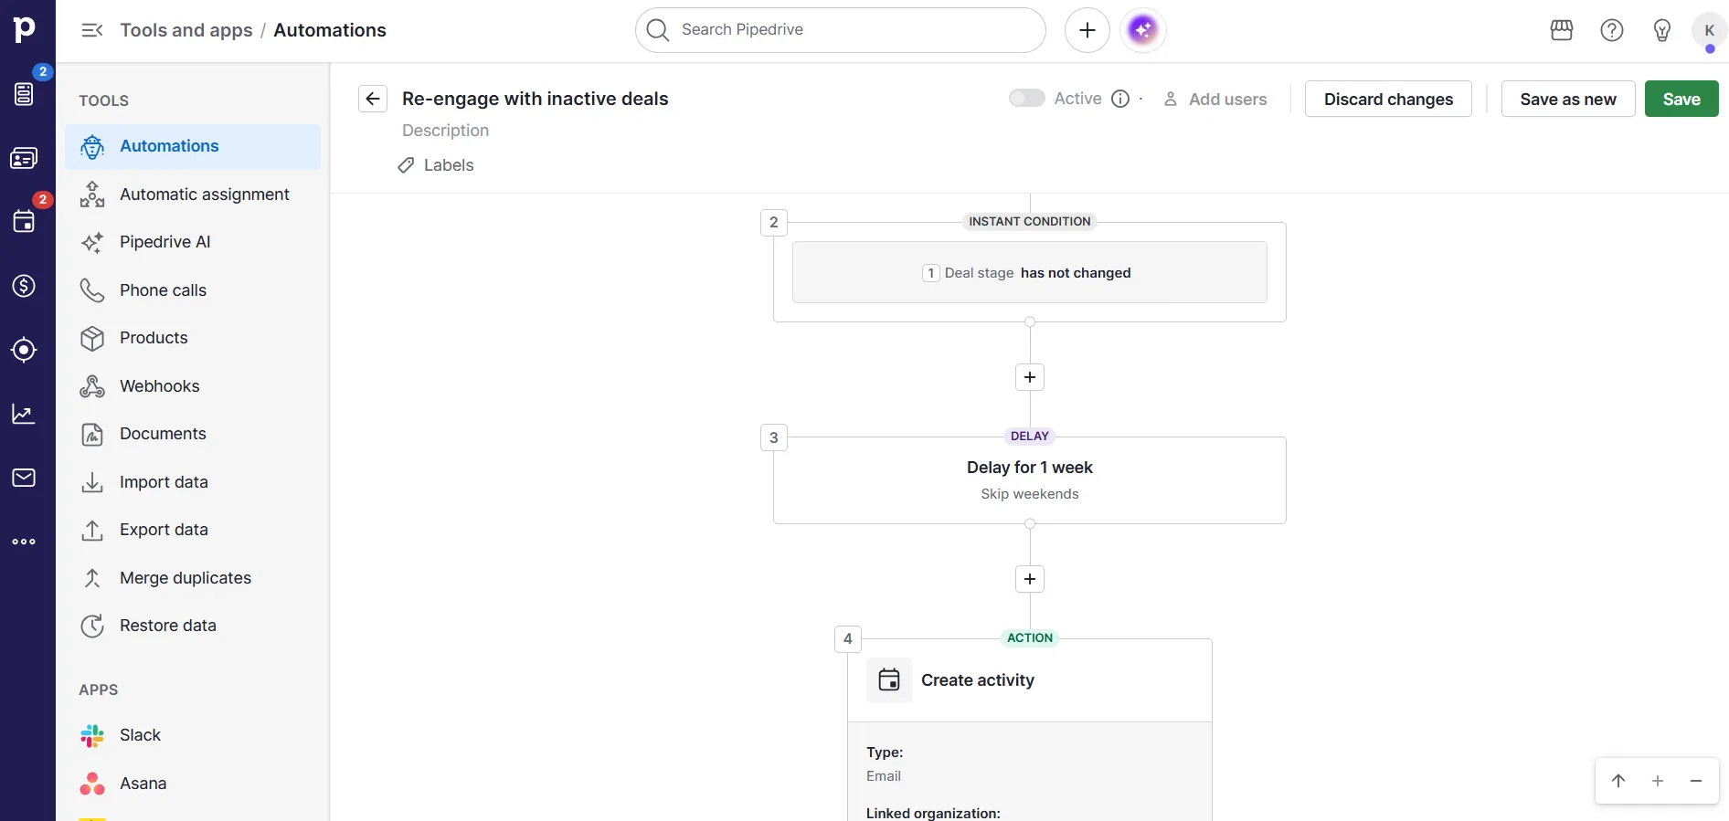The width and height of the screenshot is (1729, 821).
Task: Zoom in the automation canvas
Action: [1658, 781]
